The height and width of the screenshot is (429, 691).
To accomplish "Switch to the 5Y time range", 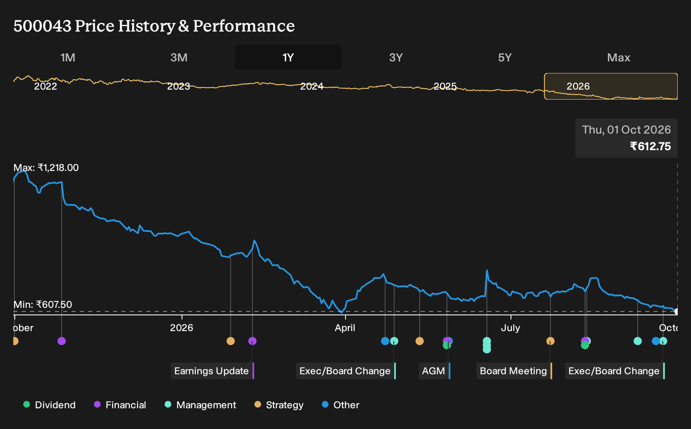I will [x=505, y=57].
